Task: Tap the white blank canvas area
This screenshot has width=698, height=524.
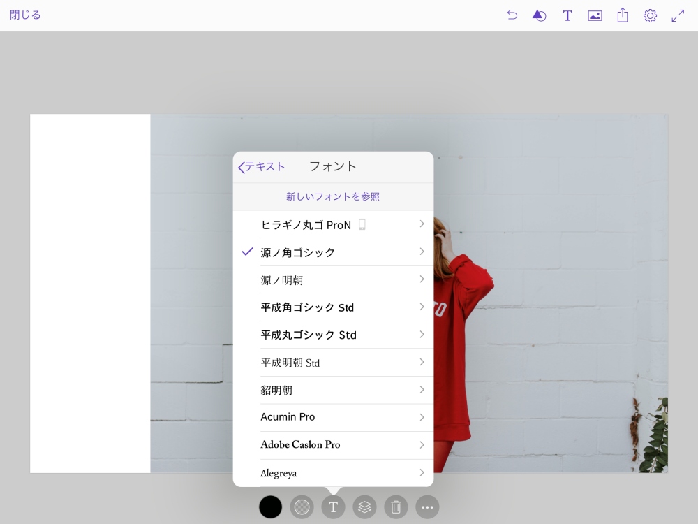Action: 90,293
